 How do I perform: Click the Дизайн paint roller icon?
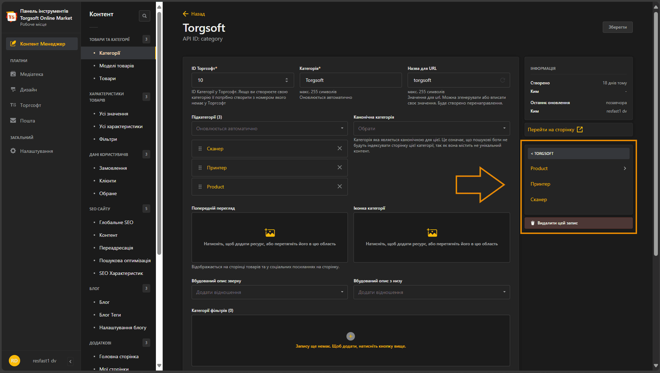[13, 90]
